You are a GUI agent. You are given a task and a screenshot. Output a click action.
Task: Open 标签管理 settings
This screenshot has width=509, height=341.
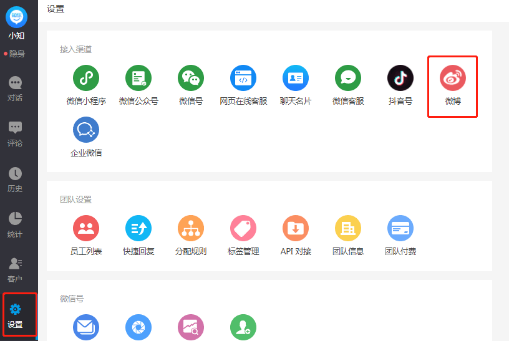coord(243,228)
